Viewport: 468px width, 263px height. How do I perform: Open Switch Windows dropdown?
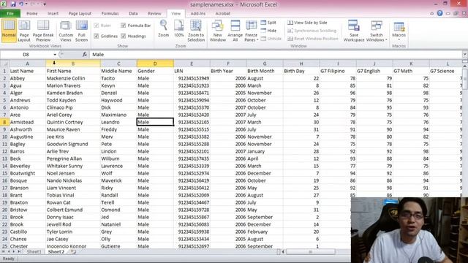377,31
